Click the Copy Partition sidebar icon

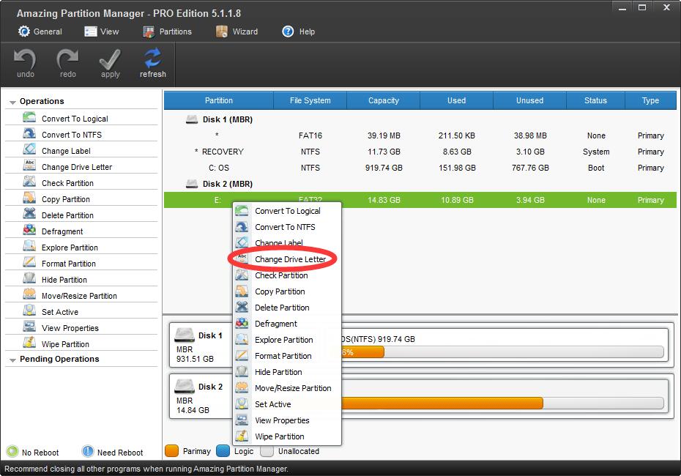(29, 198)
